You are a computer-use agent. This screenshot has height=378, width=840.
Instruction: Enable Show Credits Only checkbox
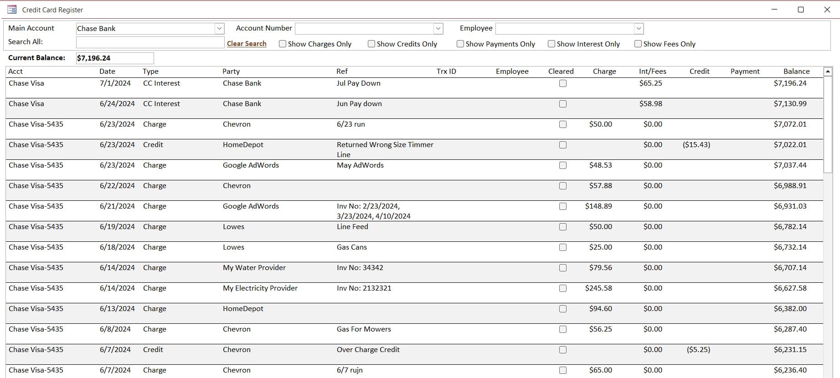coord(371,44)
